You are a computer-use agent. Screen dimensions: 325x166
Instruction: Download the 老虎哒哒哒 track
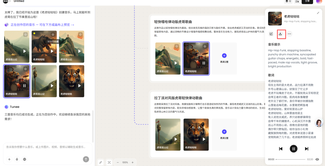[x=280, y=34]
